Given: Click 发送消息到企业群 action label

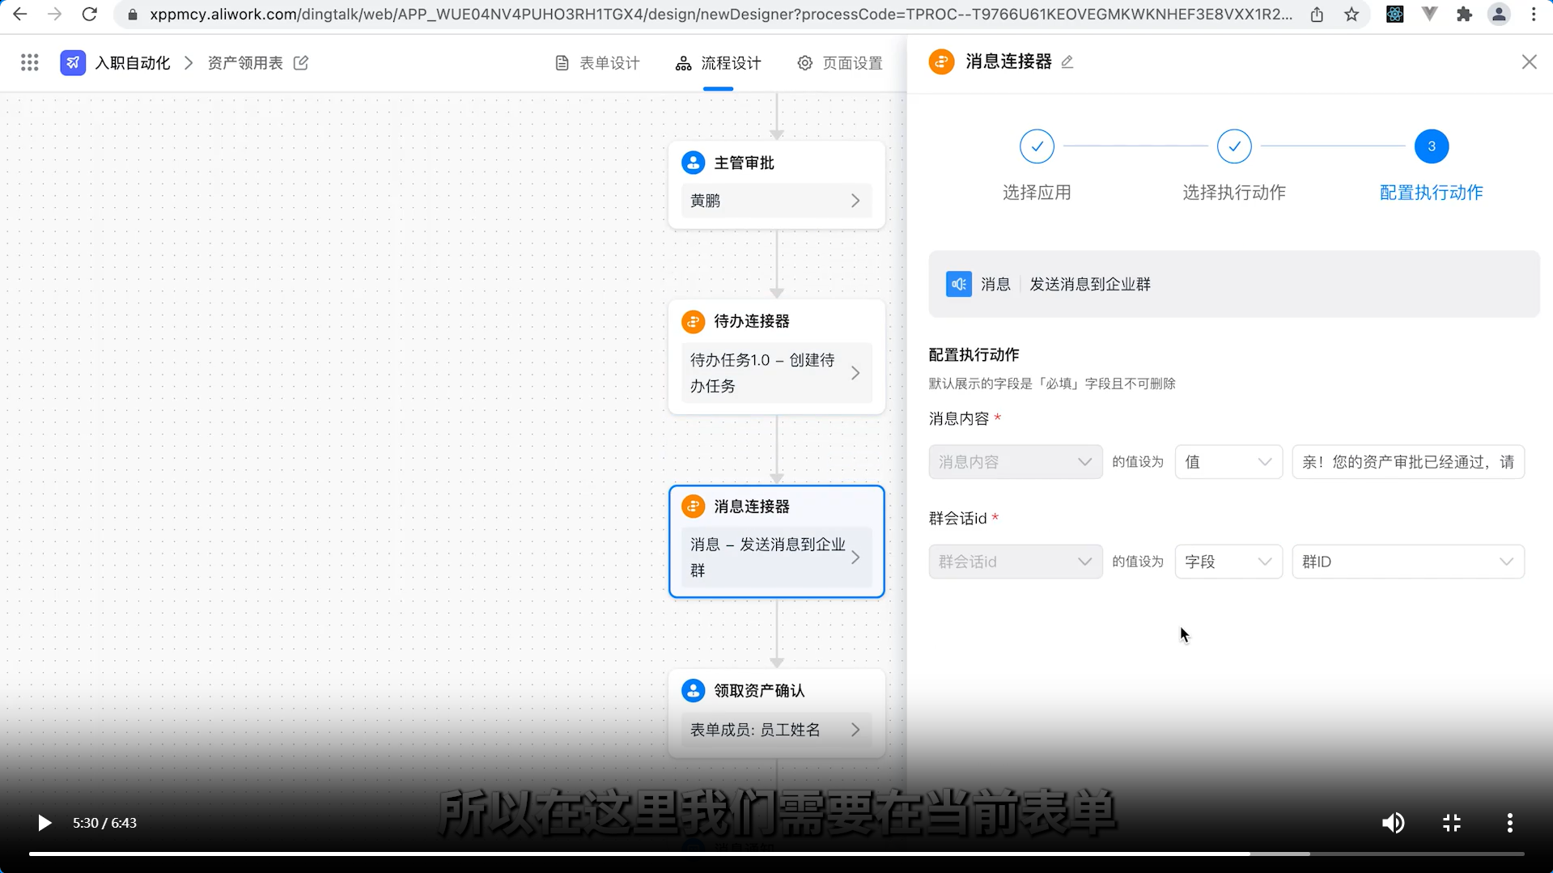Looking at the screenshot, I should [1089, 284].
